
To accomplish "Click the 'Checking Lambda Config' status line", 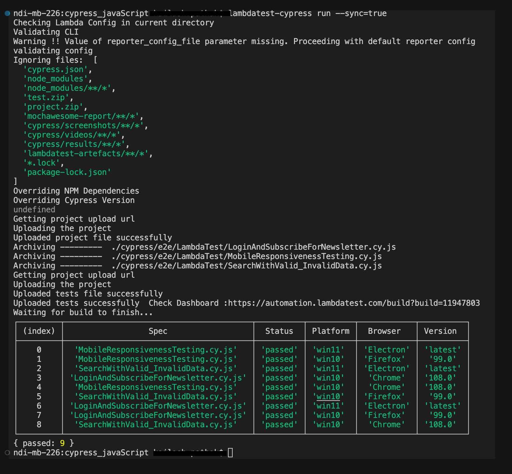I will 113,22.
